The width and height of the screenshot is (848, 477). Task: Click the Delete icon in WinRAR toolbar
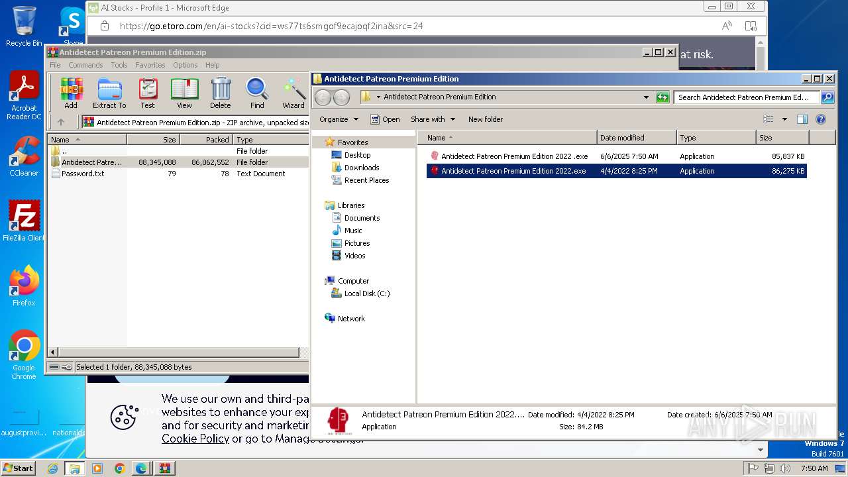(221, 93)
